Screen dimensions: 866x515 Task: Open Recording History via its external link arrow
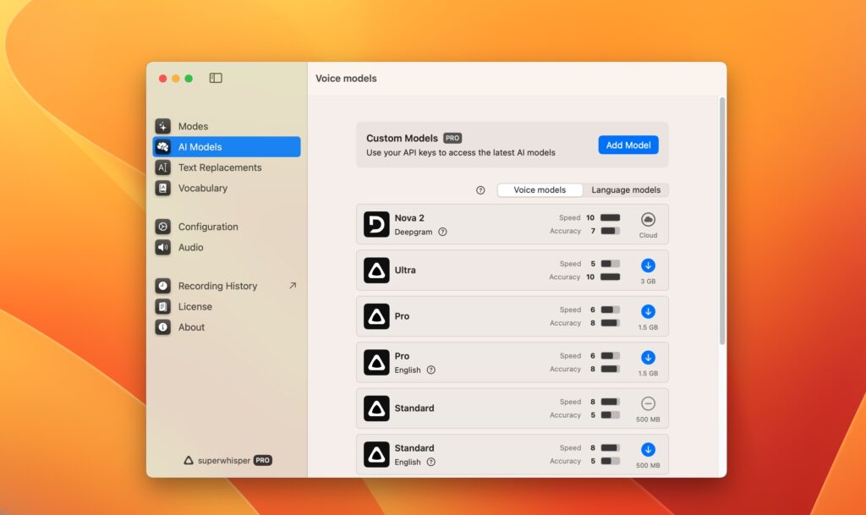pos(292,286)
